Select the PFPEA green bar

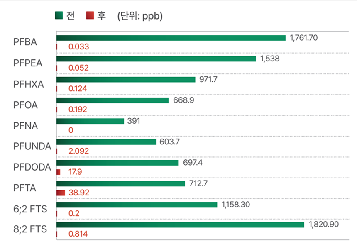click(156, 59)
